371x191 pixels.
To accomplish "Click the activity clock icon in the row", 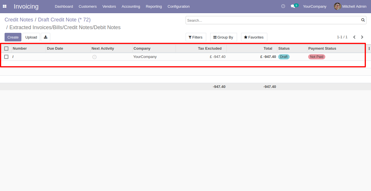I will coord(95,57).
